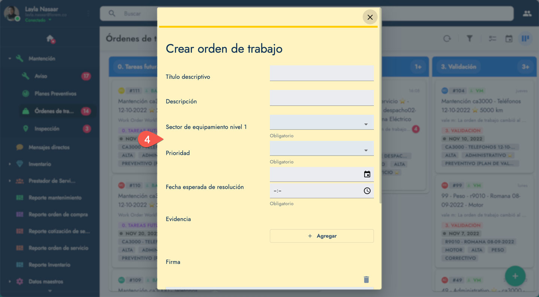This screenshot has height=297, width=539.
Task: Open the Sector de equipamiento nivel 1 dropdown
Action: pos(322,122)
